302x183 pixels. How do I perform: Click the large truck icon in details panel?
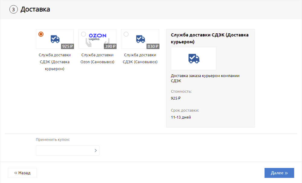tap(194, 58)
